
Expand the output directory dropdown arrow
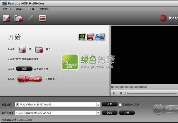[98, 113]
